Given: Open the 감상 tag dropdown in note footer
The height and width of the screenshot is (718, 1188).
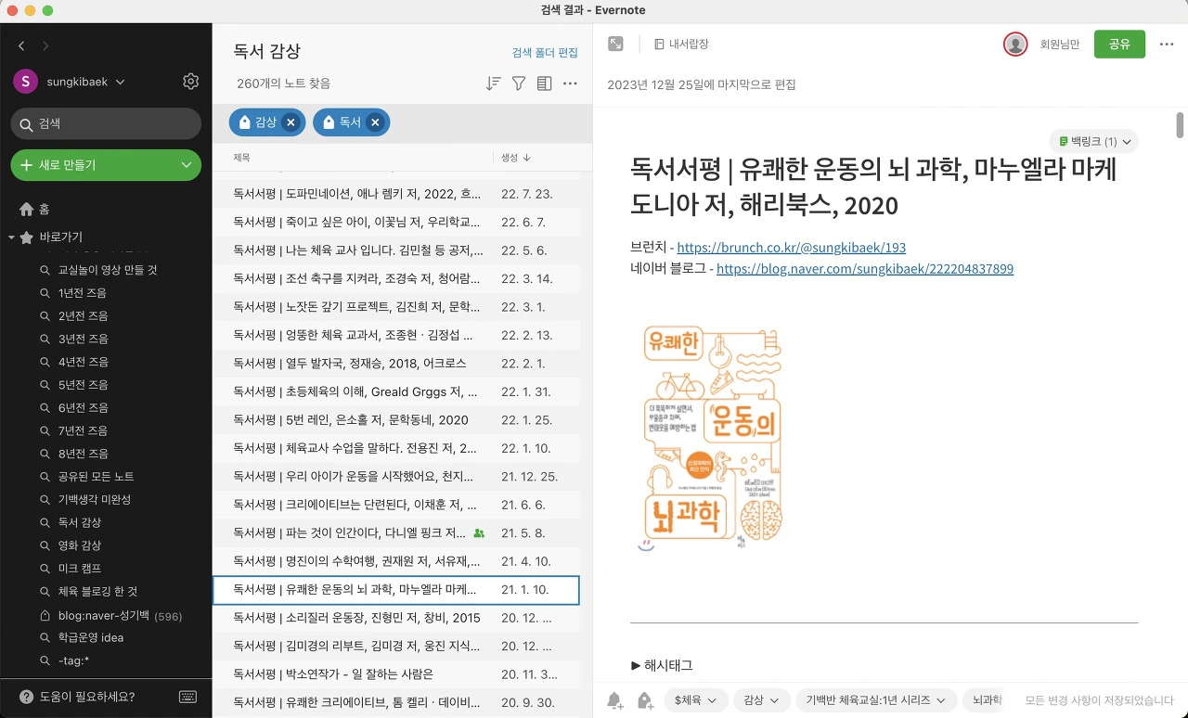Looking at the screenshot, I should (761, 700).
